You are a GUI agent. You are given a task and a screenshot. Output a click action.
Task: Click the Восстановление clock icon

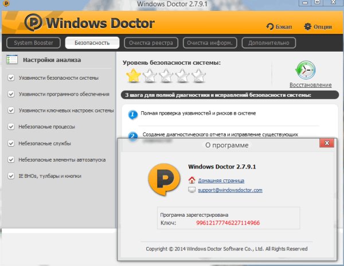(306, 70)
